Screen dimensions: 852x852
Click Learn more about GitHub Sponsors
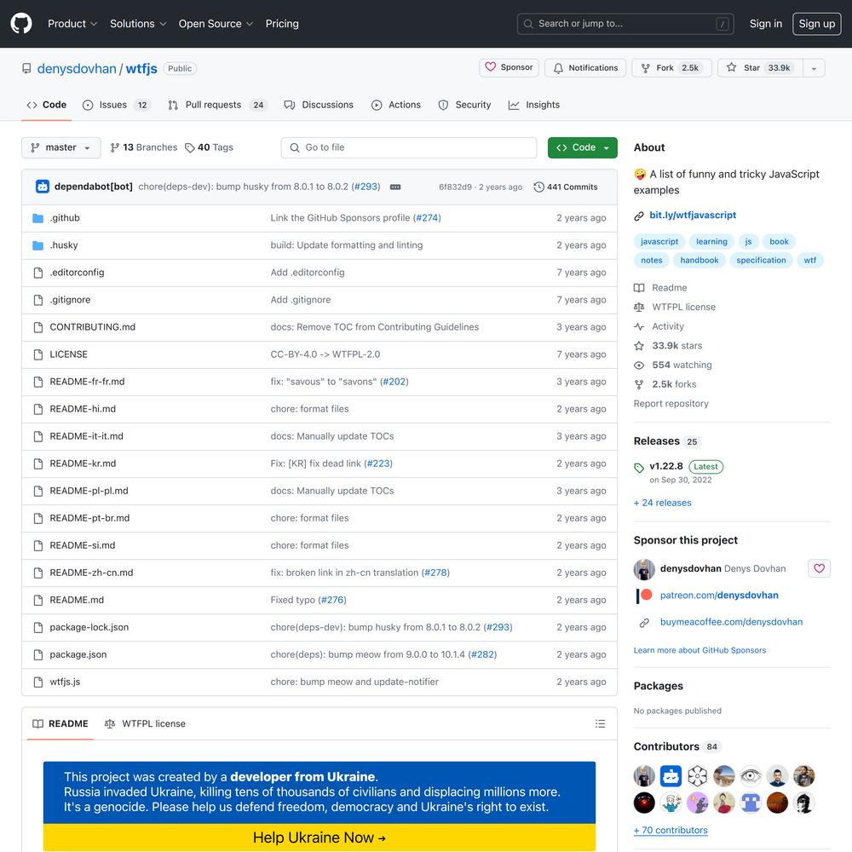(x=699, y=650)
